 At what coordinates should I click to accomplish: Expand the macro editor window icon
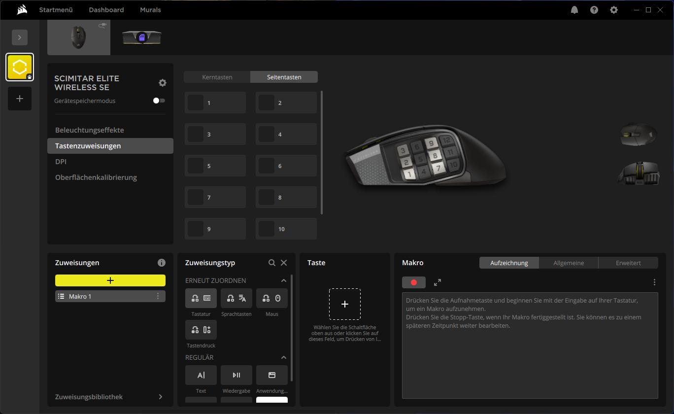(x=438, y=282)
